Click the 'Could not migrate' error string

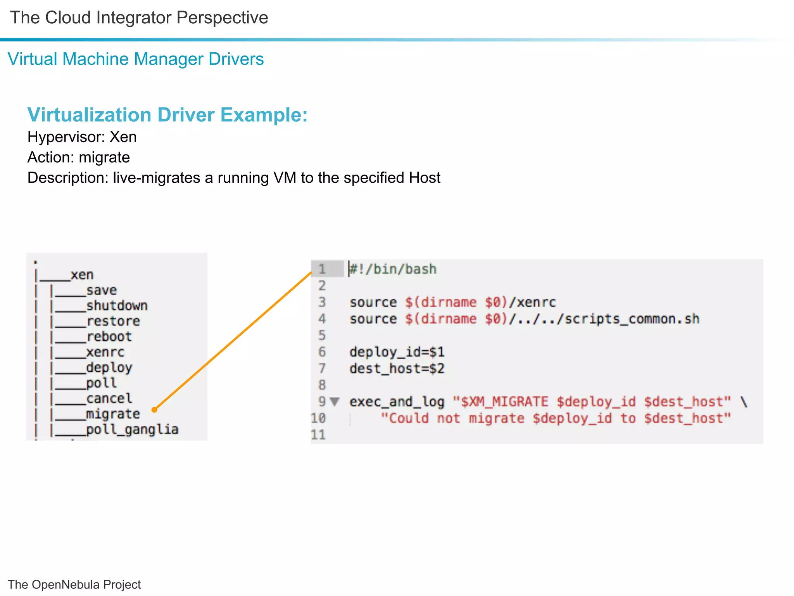[556, 418]
